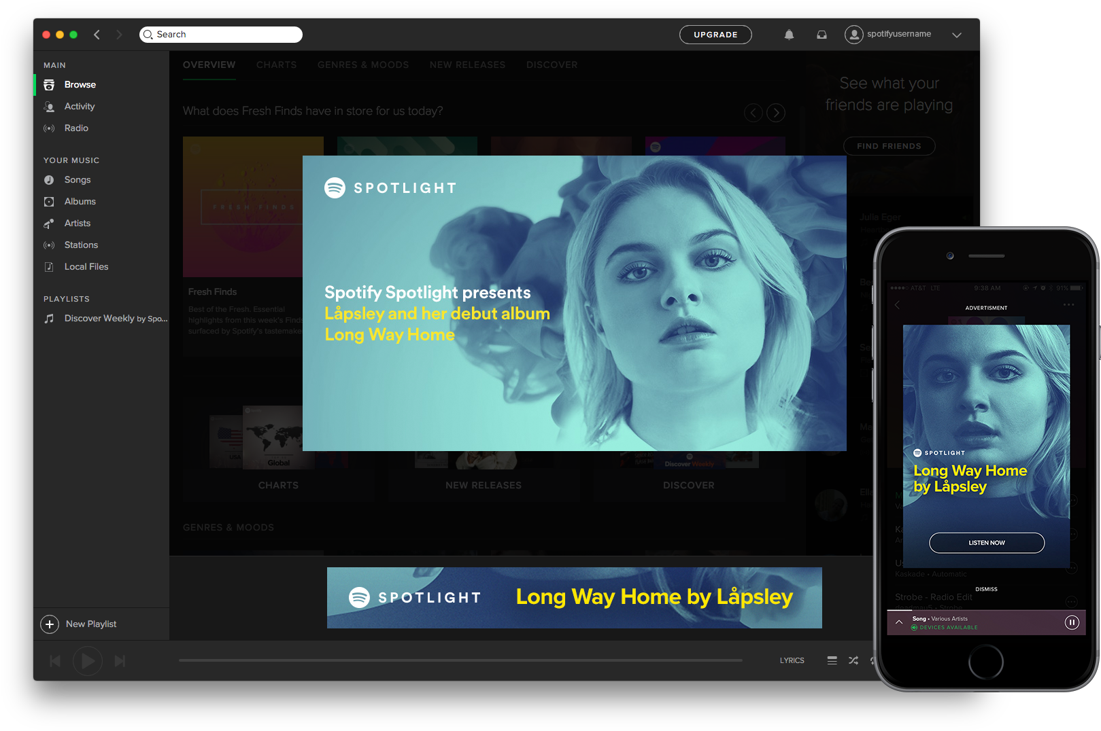Click the Artists microphone icon

49,224
